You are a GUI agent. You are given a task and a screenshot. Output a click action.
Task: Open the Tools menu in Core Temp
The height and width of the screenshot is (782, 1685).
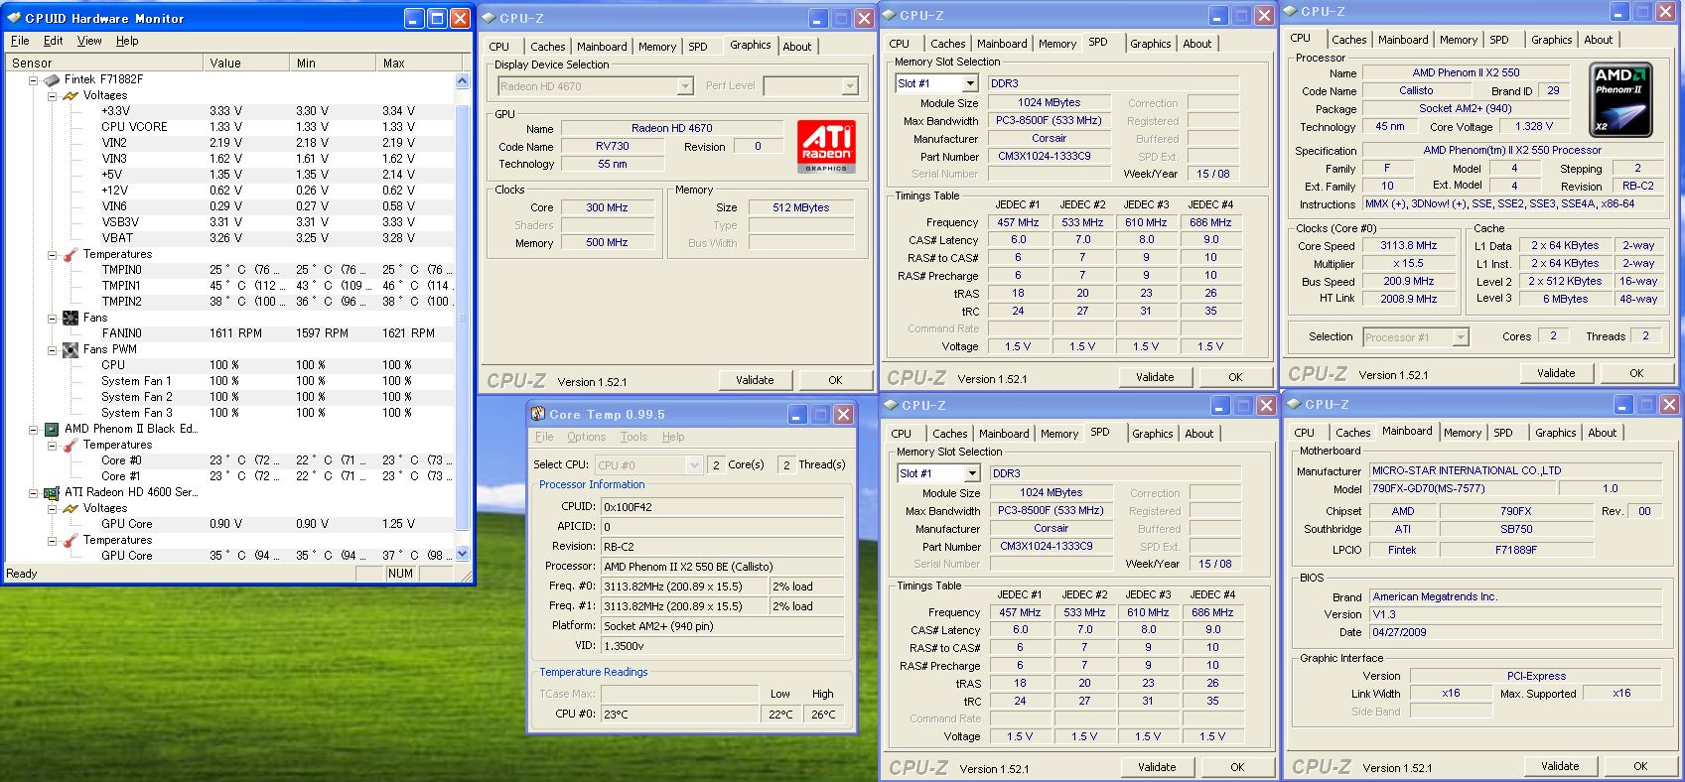tap(633, 437)
